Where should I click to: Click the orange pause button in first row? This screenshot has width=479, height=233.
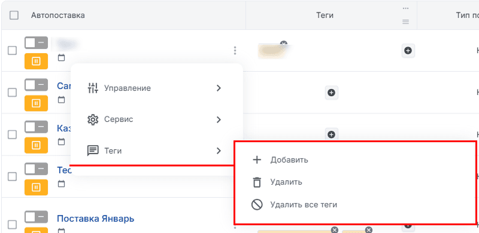coord(36,61)
